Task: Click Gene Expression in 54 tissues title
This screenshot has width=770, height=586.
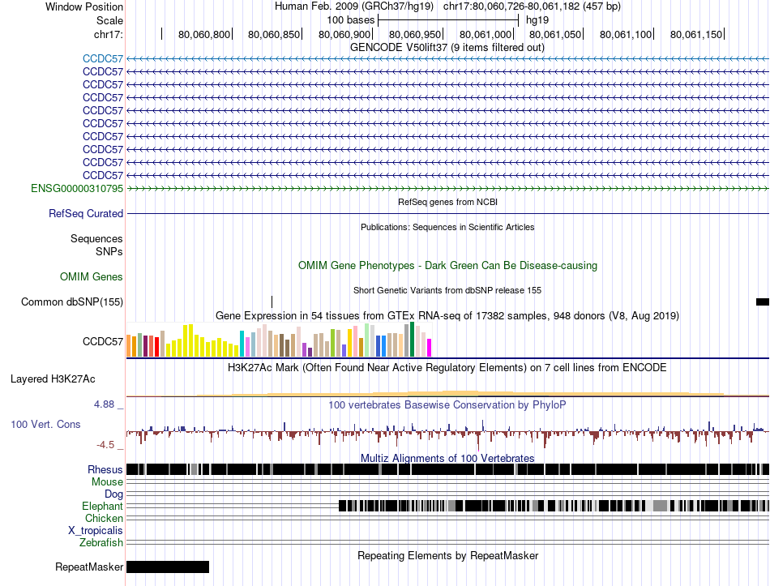Action: coord(447,315)
